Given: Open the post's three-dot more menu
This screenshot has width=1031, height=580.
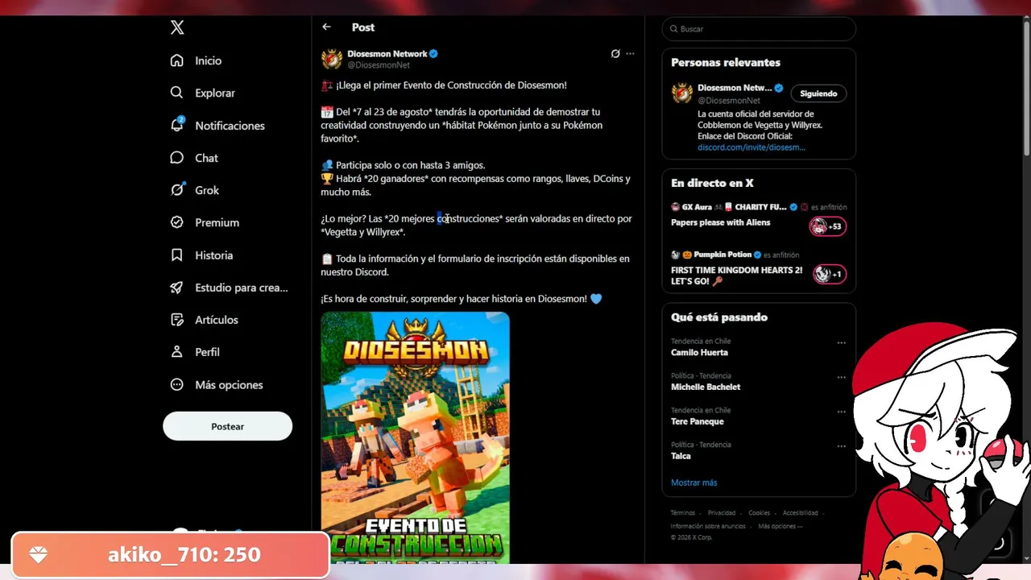Looking at the screenshot, I should pos(630,54).
